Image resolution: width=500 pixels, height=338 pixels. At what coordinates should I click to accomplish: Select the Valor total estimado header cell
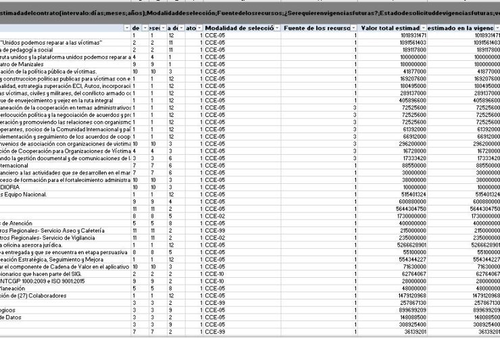point(392,28)
